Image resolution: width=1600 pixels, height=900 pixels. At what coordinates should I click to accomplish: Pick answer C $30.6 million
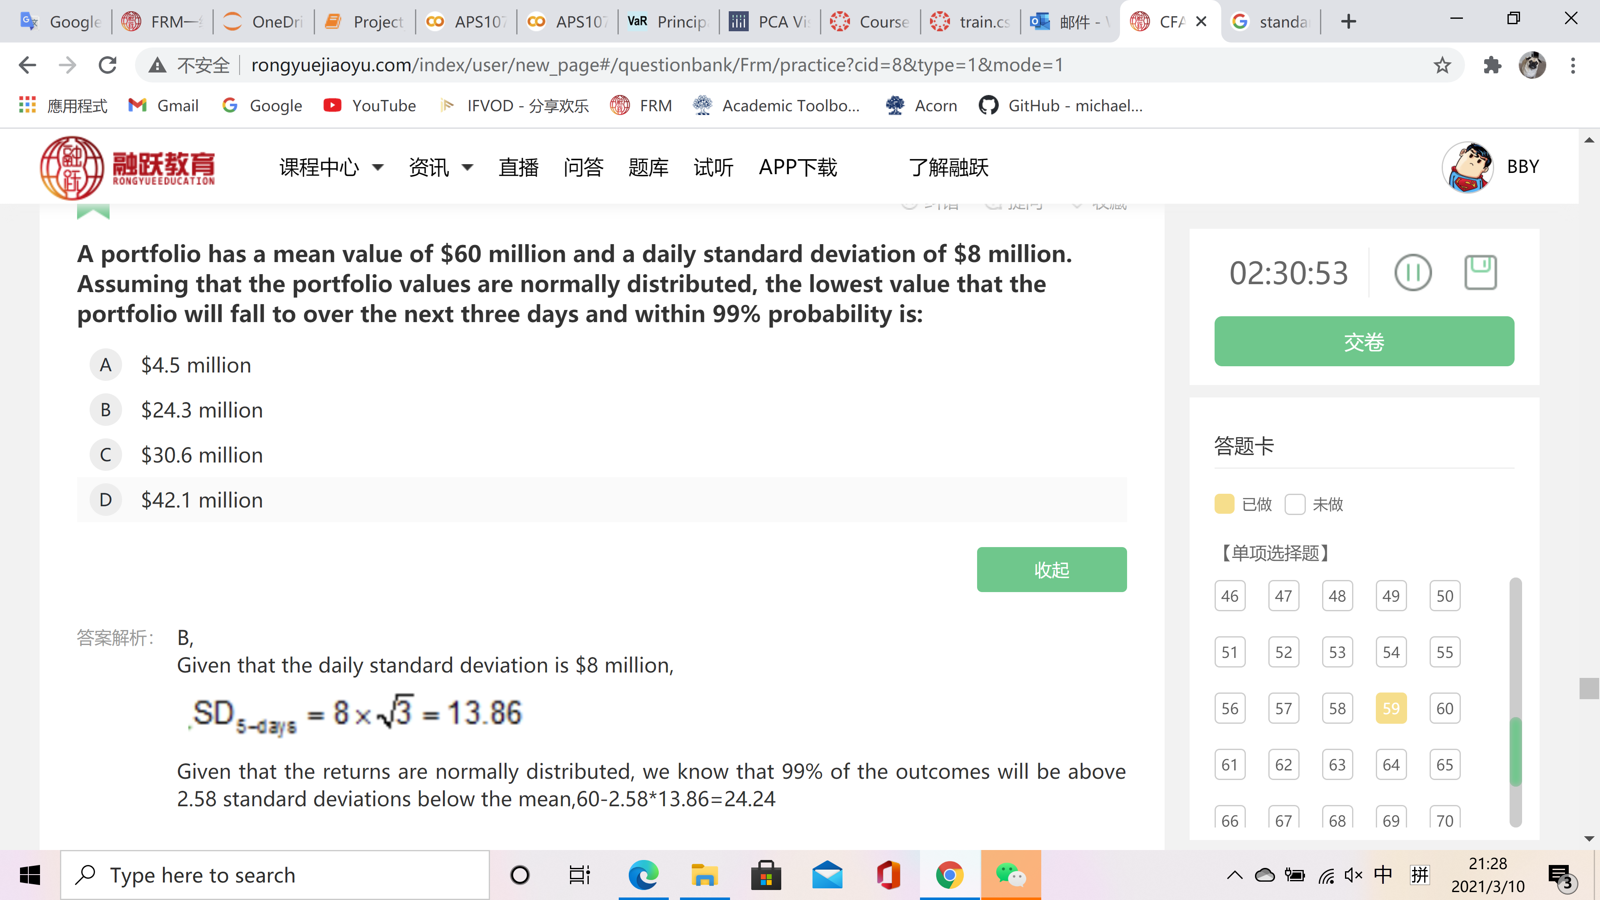click(x=105, y=455)
